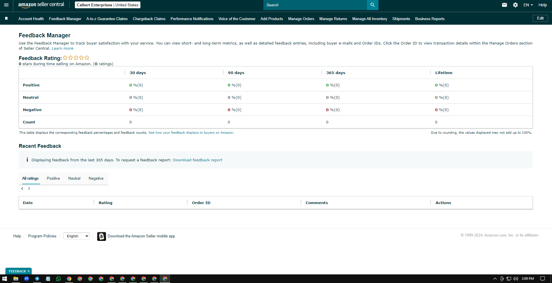Click the Amazon Seller Central logo
The height and width of the screenshot is (283, 552).
point(41,5)
